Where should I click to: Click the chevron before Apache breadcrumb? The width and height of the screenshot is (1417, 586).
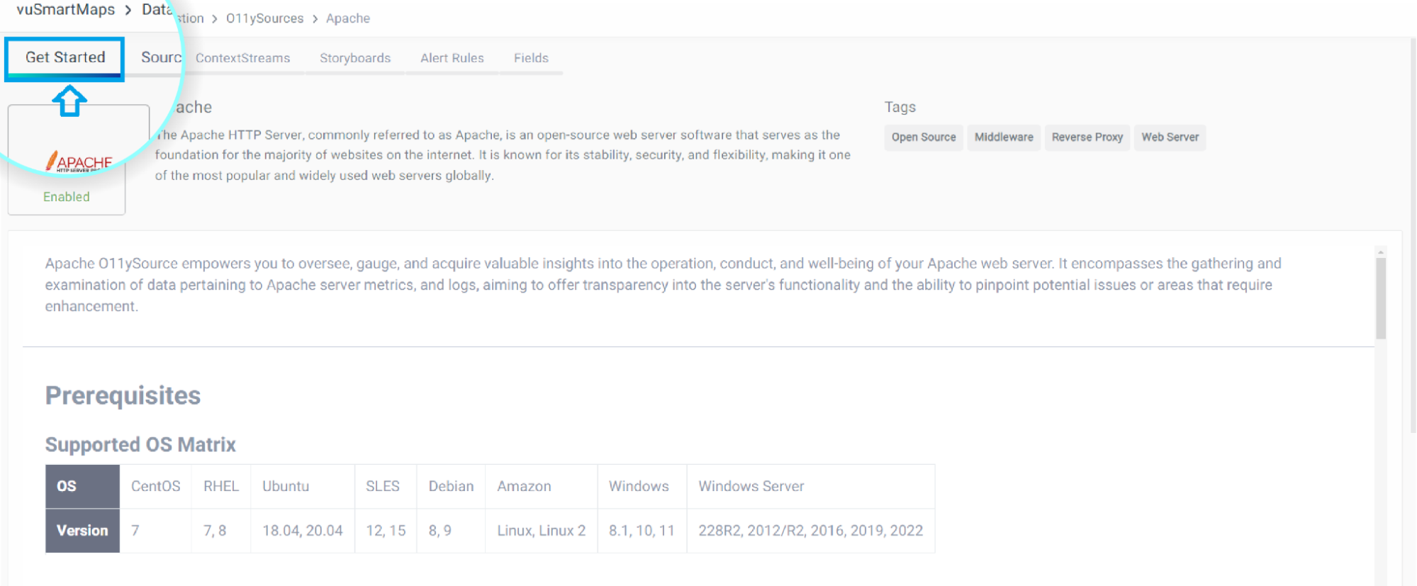coord(315,19)
